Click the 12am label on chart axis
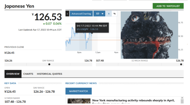The width and height of the screenshot is (190, 105). click(98, 52)
